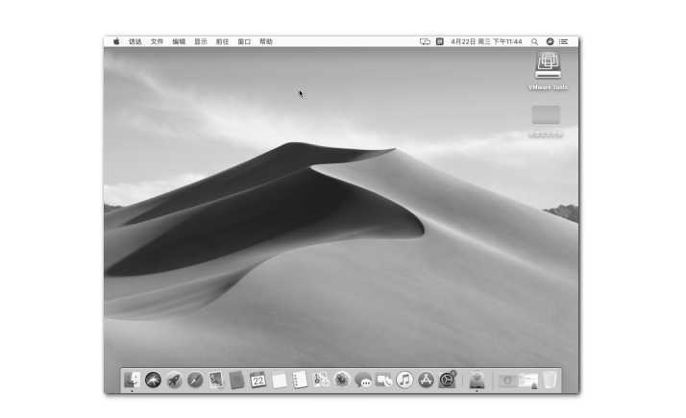
Task: Open FaceTime icon in the Dock
Action: pyautogui.click(x=383, y=380)
